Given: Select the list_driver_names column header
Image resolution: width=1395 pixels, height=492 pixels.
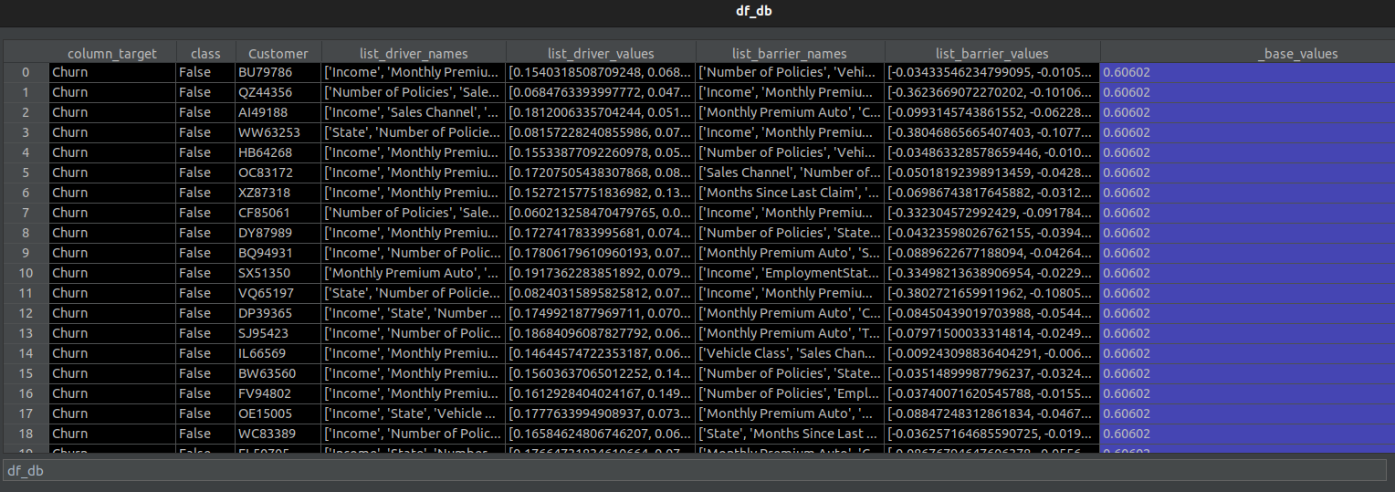Looking at the screenshot, I should pos(414,54).
